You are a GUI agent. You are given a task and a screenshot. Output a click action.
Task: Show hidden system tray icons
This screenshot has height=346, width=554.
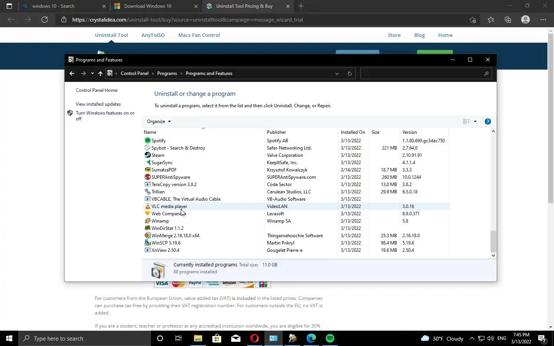click(x=472, y=338)
